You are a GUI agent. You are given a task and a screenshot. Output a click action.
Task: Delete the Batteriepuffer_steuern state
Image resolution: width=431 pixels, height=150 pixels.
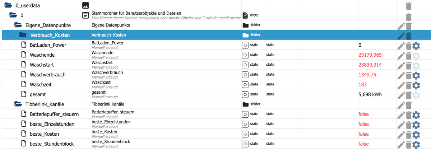pyautogui.click(x=409, y=115)
